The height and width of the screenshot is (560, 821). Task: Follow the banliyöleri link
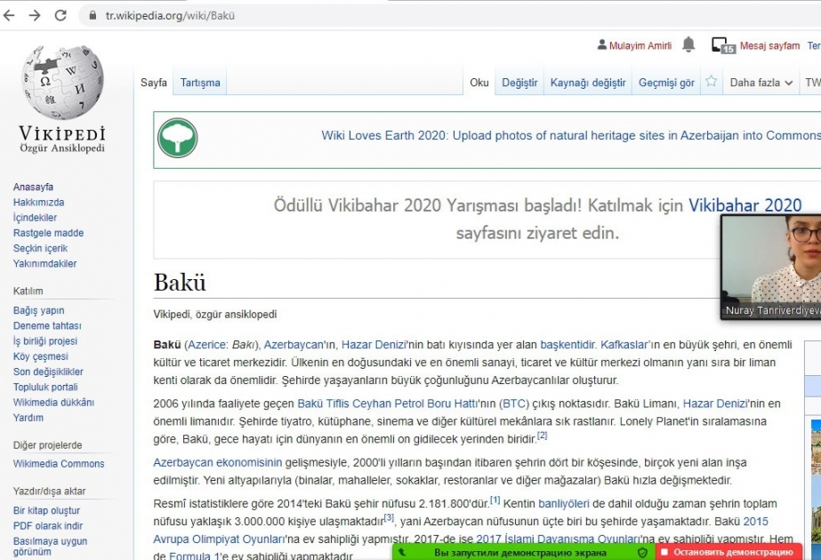[x=563, y=503]
